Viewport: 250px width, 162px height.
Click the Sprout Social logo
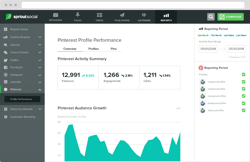22,17
